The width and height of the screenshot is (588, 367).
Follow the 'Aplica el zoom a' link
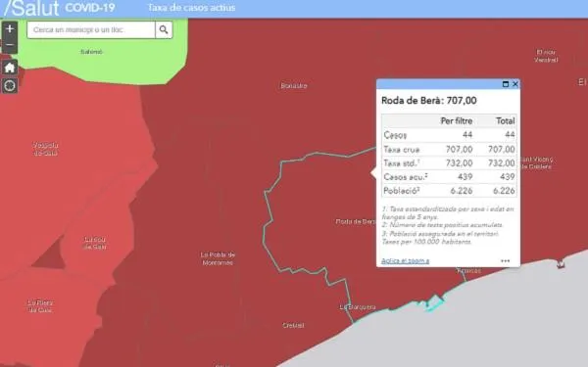click(x=405, y=260)
